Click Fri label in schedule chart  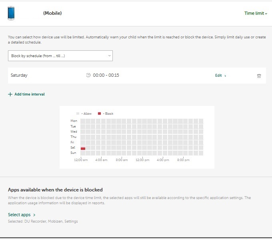pos(72,142)
